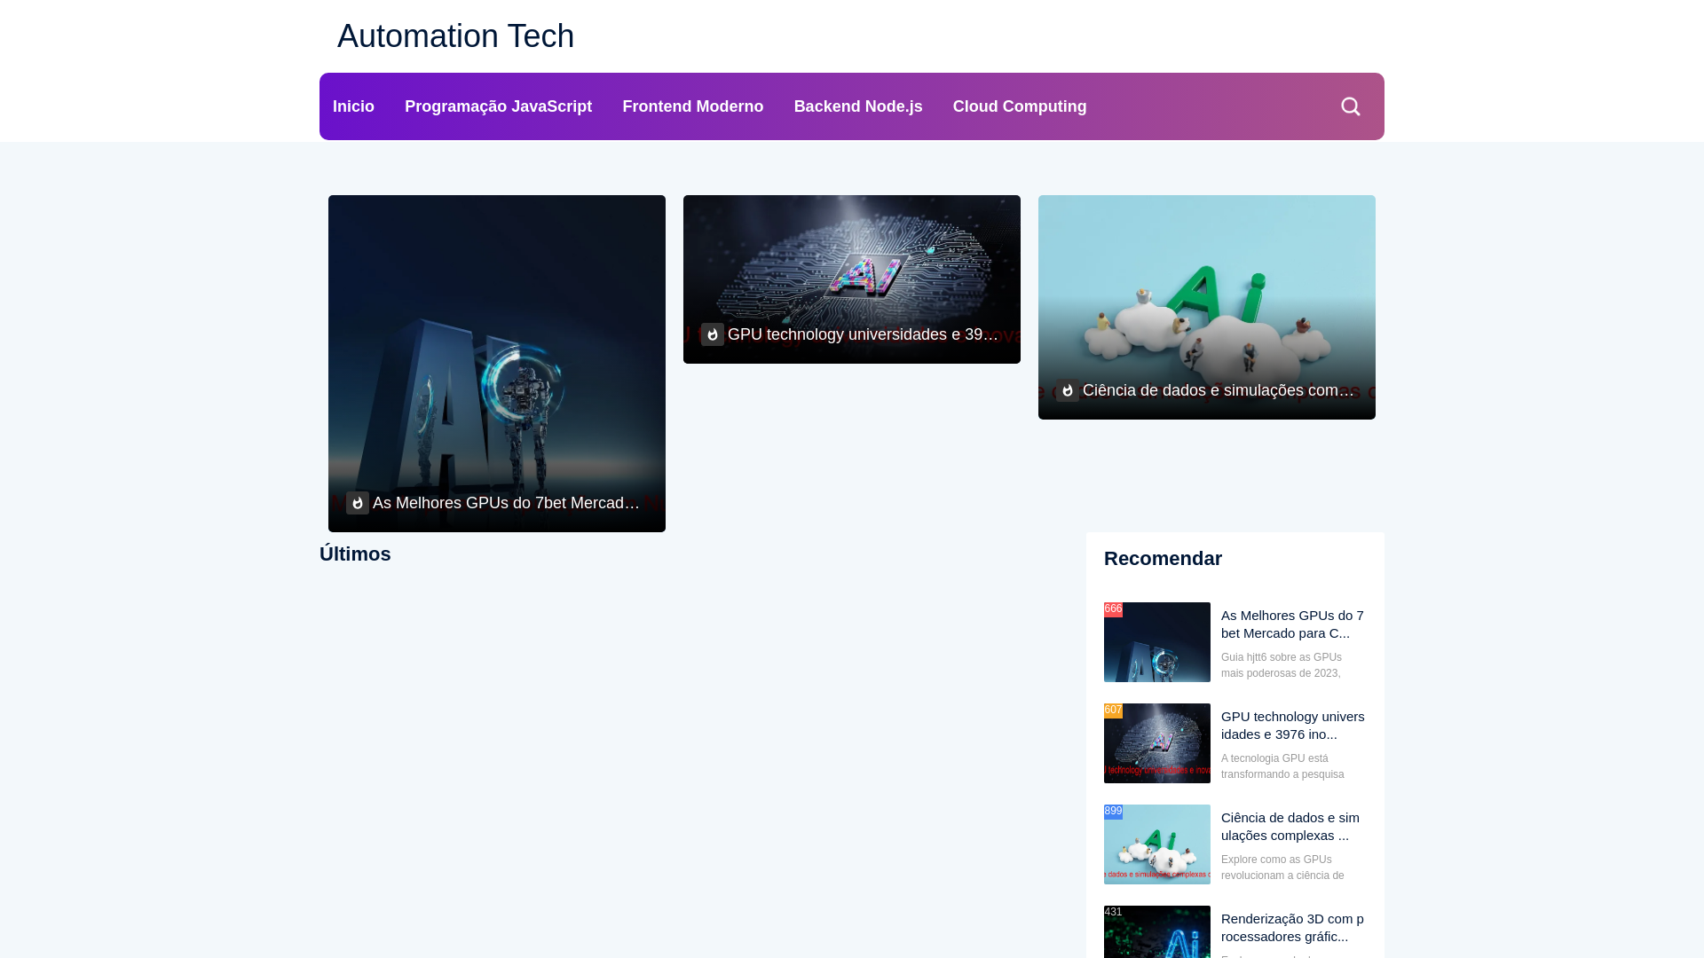Image resolution: width=1704 pixels, height=958 pixels.
Task: Click description Explore como as GPUs revolucionam
Action: click(1282, 868)
